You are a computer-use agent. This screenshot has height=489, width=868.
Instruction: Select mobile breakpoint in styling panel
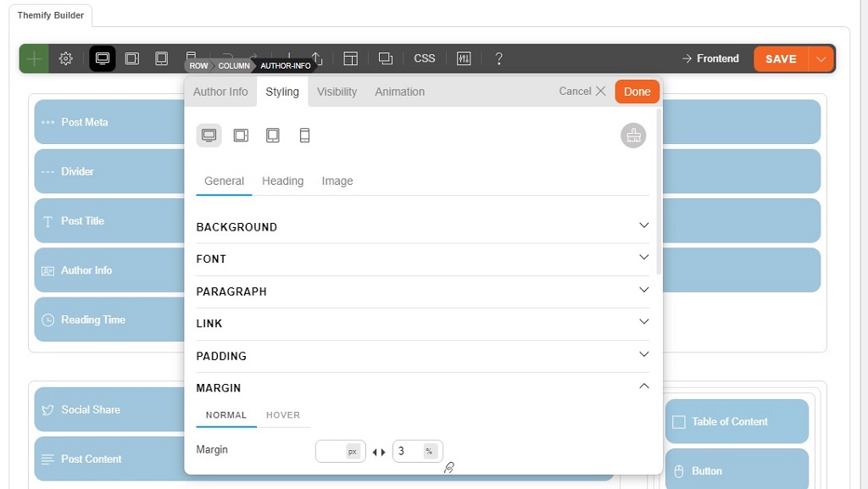(304, 136)
